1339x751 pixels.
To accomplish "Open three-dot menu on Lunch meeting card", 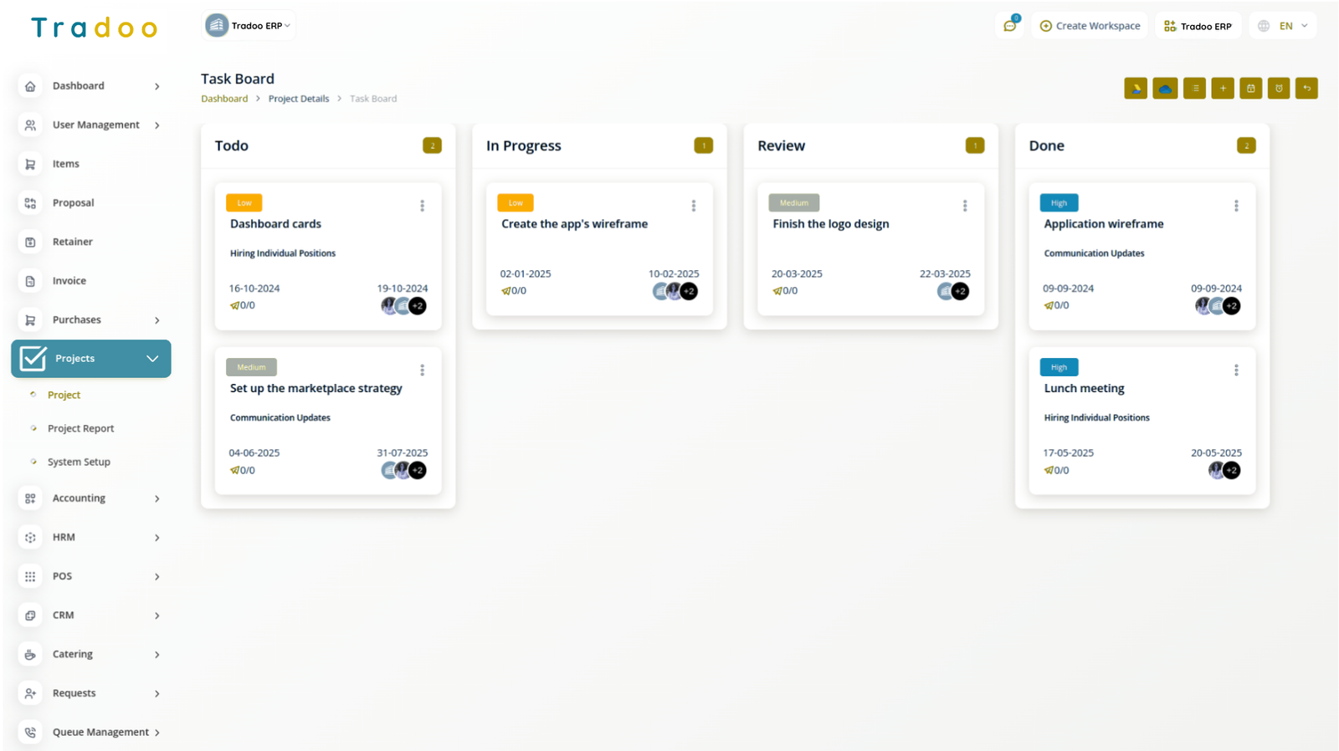I will pyautogui.click(x=1236, y=370).
